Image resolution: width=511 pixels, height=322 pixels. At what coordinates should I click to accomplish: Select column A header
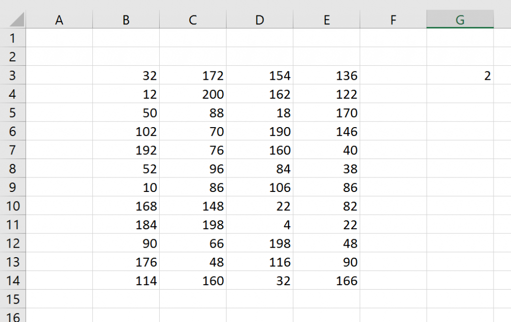pos(59,20)
